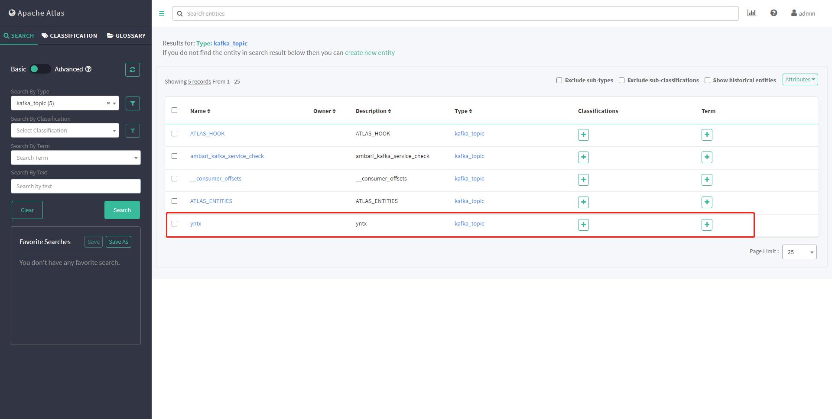Select the ambari_kafka_service_check row checkbox

point(175,156)
